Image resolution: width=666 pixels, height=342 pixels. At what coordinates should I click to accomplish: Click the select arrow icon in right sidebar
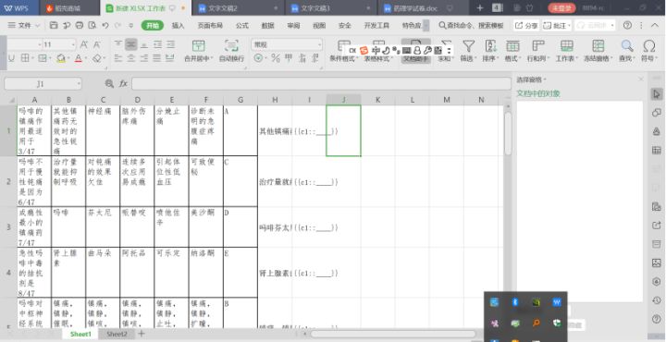coord(657,94)
